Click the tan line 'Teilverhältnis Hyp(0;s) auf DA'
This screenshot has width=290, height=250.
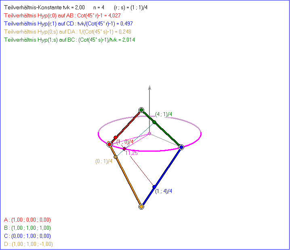pyautogui.click(x=68, y=32)
